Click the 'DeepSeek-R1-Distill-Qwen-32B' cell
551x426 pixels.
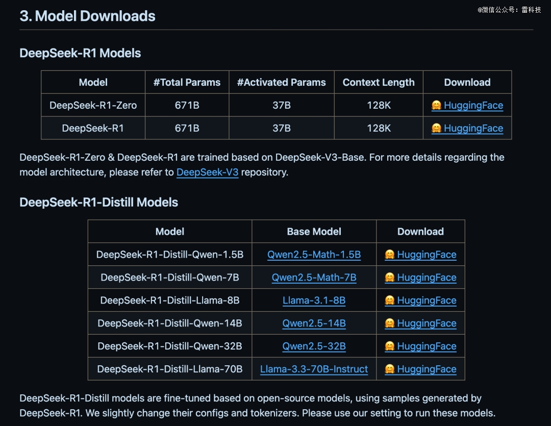tap(170, 346)
